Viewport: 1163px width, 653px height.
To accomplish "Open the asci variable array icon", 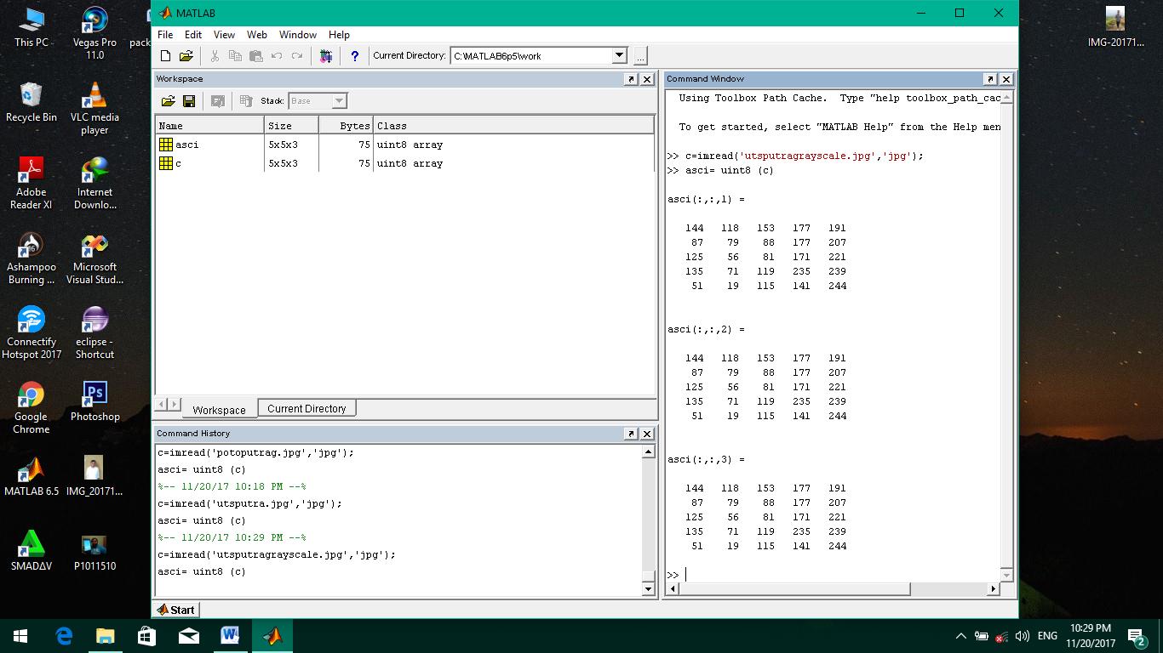I will [x=165, y=145].
